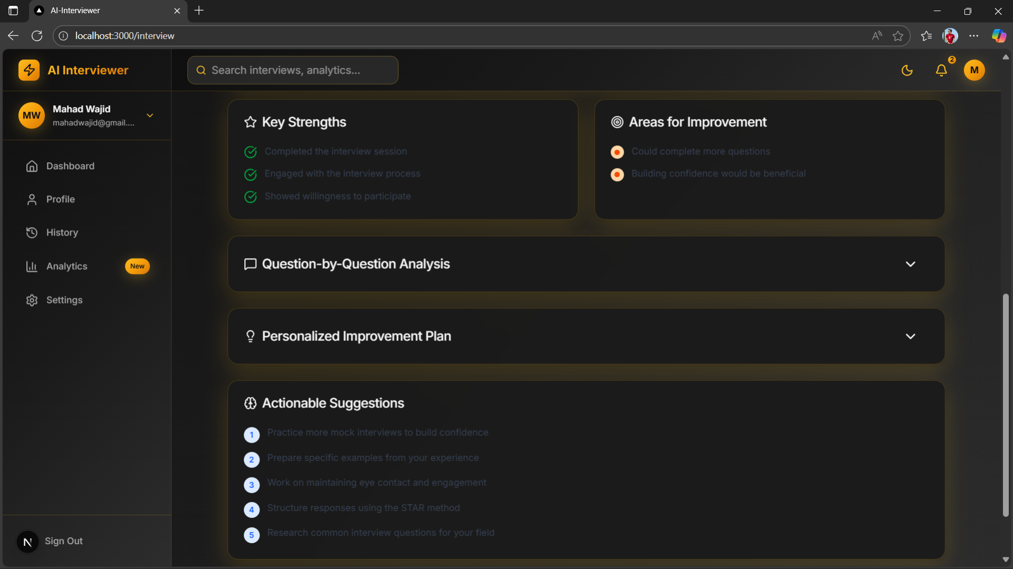Toggle dark mode with moon icon
The image size is (1013, 569).
tap(907, 70)
